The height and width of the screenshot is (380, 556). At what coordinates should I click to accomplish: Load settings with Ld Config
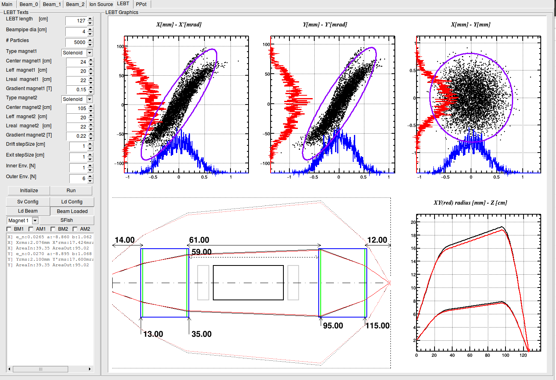coord(72,202)
